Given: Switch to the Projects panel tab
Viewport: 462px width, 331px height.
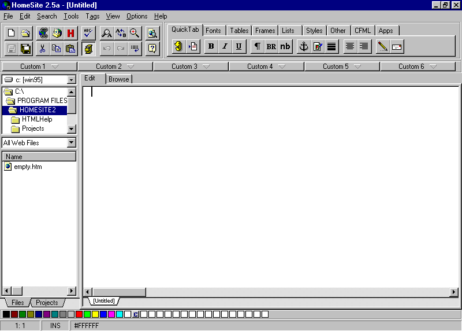Looking at the screenshot, I should pyautogui.click(x=47, y=303).
